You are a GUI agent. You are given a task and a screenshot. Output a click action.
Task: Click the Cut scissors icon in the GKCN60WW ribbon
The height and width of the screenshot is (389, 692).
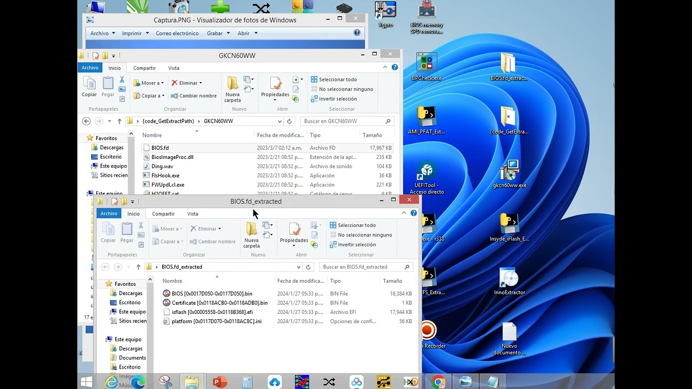[122, 79]
